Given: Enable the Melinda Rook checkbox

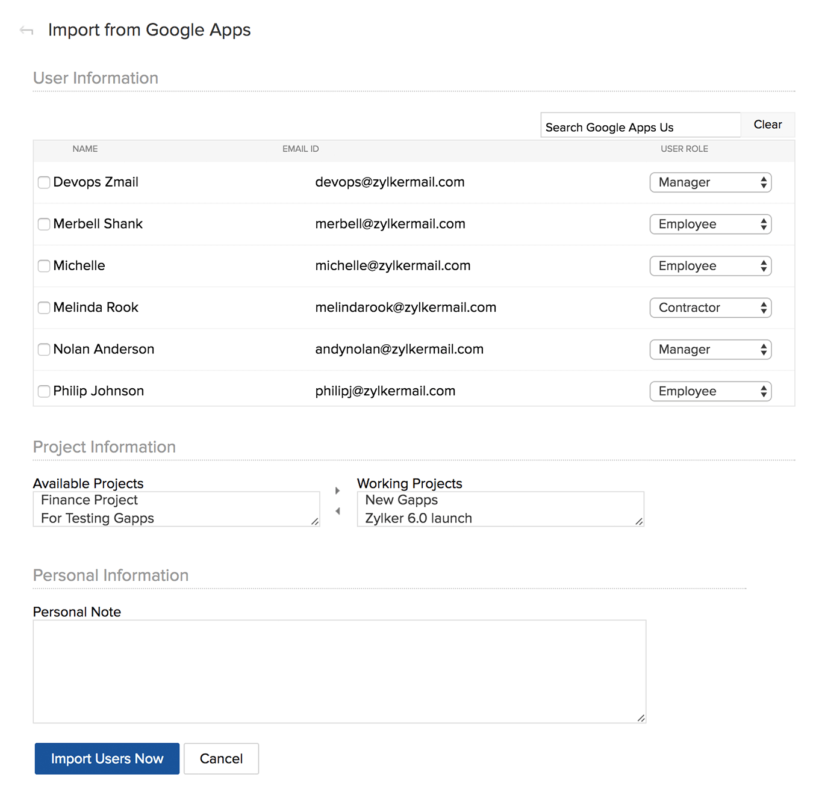Looking at the screenshot, I should (x=44, y=308).
